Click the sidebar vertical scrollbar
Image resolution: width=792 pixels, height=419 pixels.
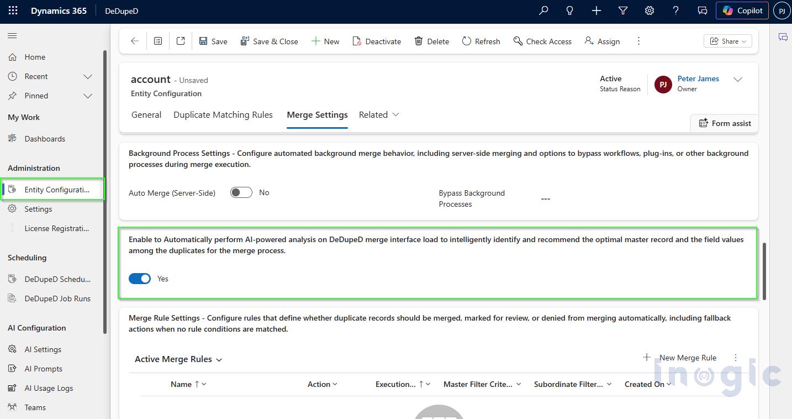pyautogui.click(x=105, y=192)
